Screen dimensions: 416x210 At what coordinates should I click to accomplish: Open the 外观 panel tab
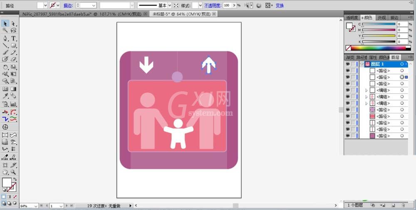(382, 17)
